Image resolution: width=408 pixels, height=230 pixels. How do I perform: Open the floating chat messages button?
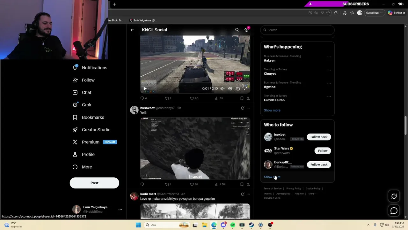(394, 211)
